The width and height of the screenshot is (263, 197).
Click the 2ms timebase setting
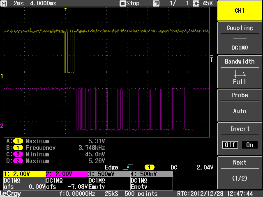pyautogui.click(x=18, y=3)
